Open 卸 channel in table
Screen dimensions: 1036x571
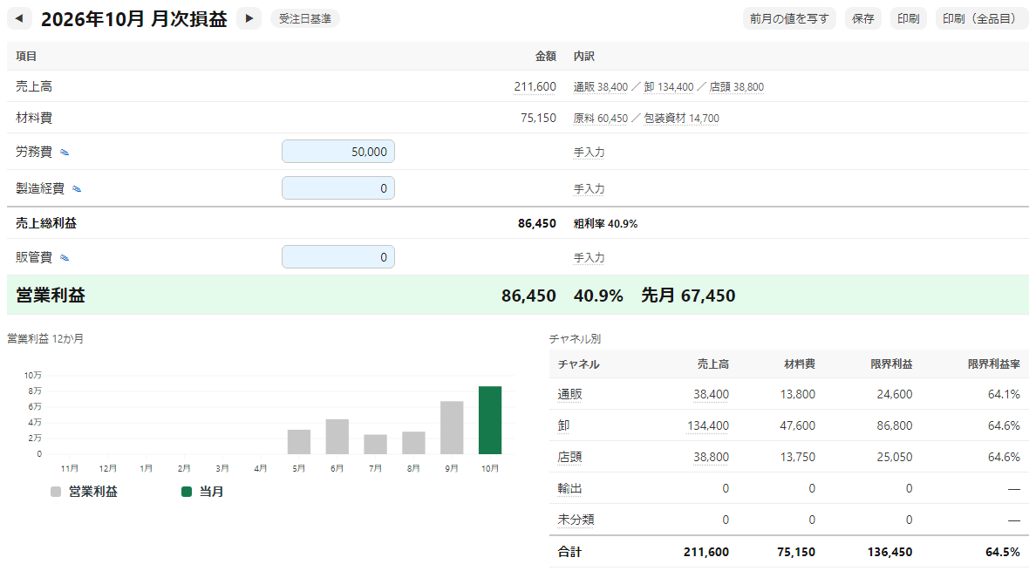tap(563, 425)
